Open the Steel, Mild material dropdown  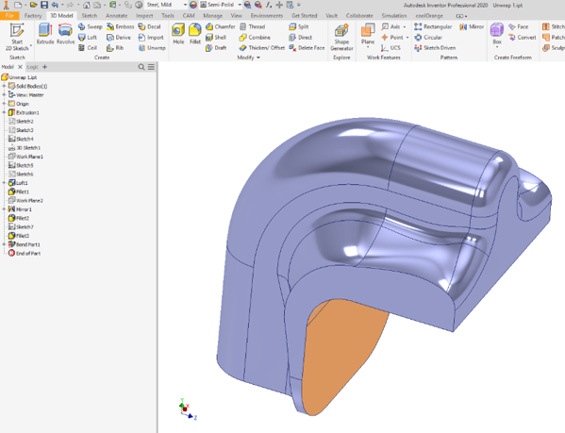(x=185, y=5)
